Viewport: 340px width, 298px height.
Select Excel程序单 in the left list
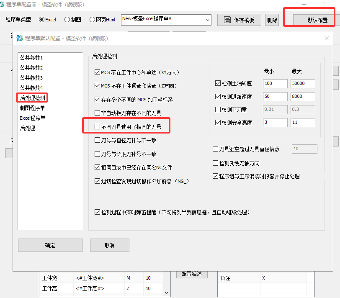pyautogui.click(x=32, y=118)
